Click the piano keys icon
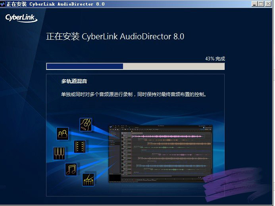 pyautogui.click(x=59, y=153)
